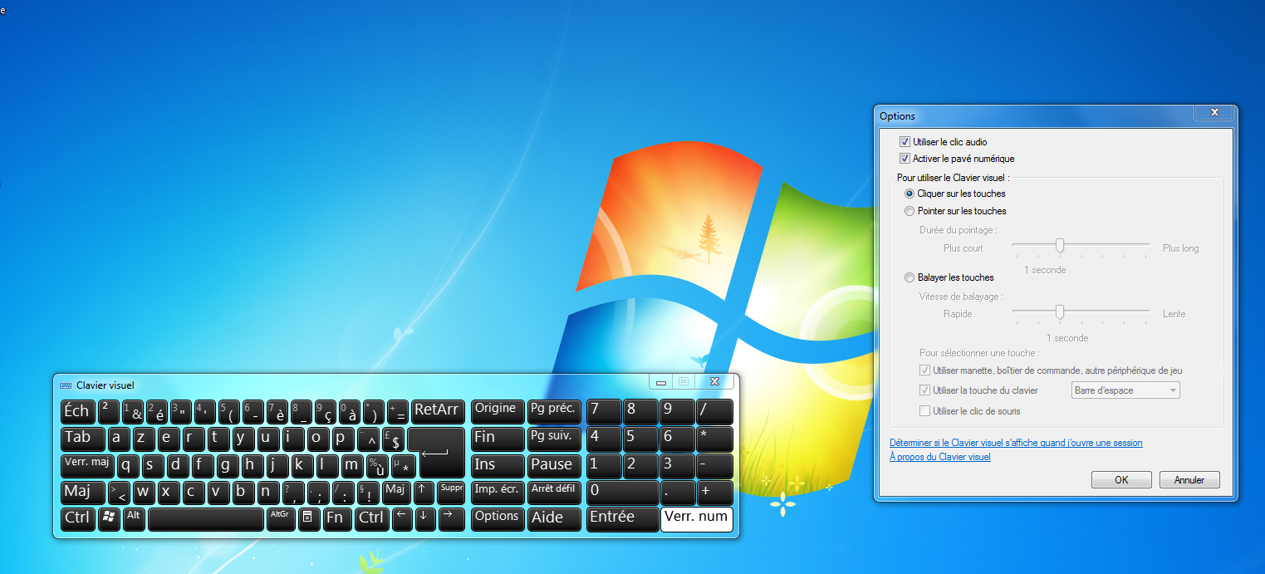The width and height of the screenshot is (1265, 574).
Task: Toggle the Verr. num key
Action: point(696,518)
